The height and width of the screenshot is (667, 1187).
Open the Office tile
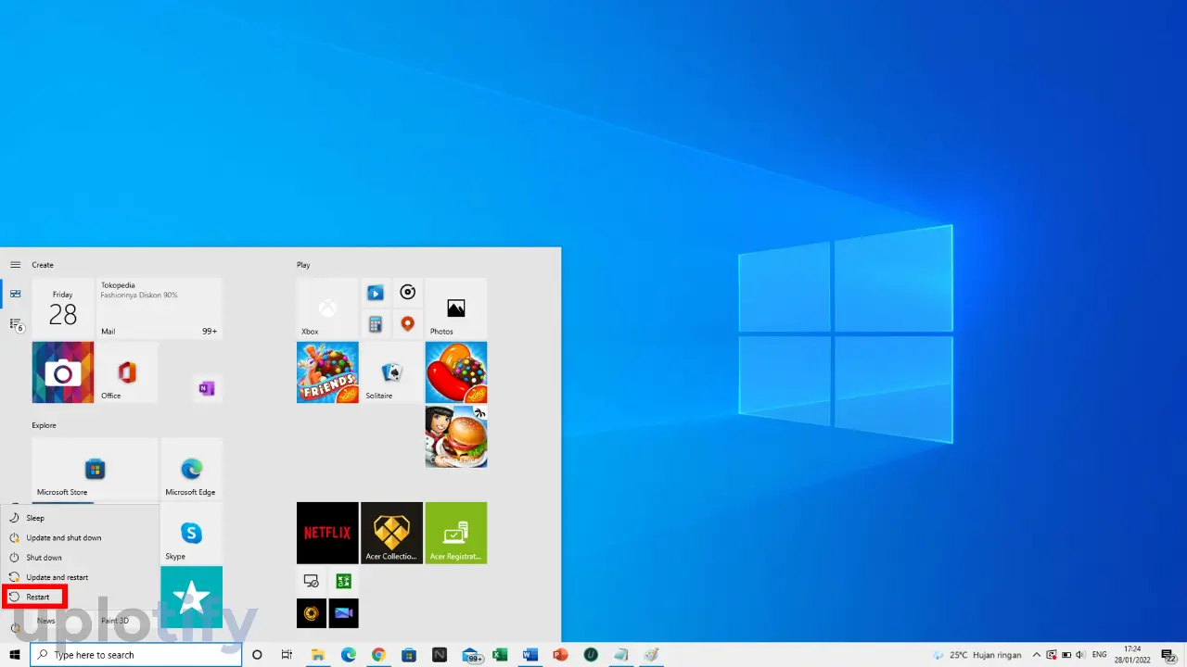click(127, 372)
